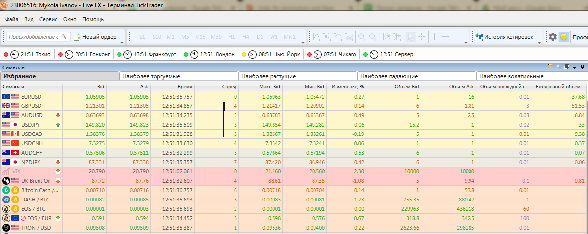This screenshot has height=234, width=588.
Task: Toggle the yellow circle button beside the gear
Action: pyautogui.click(x=564, y=37)
